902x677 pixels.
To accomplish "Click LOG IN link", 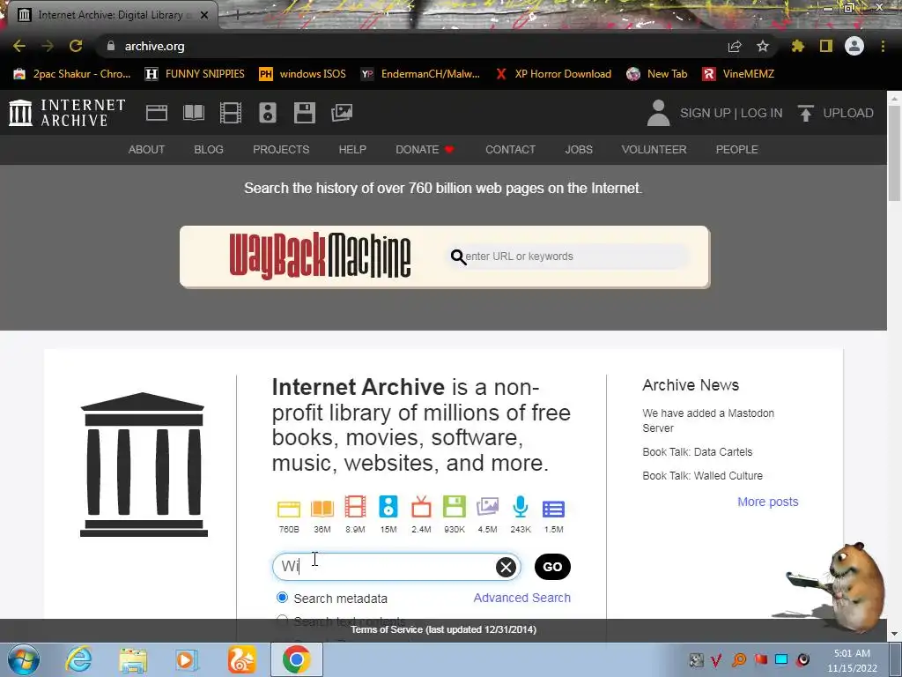I will coord(762,113).
